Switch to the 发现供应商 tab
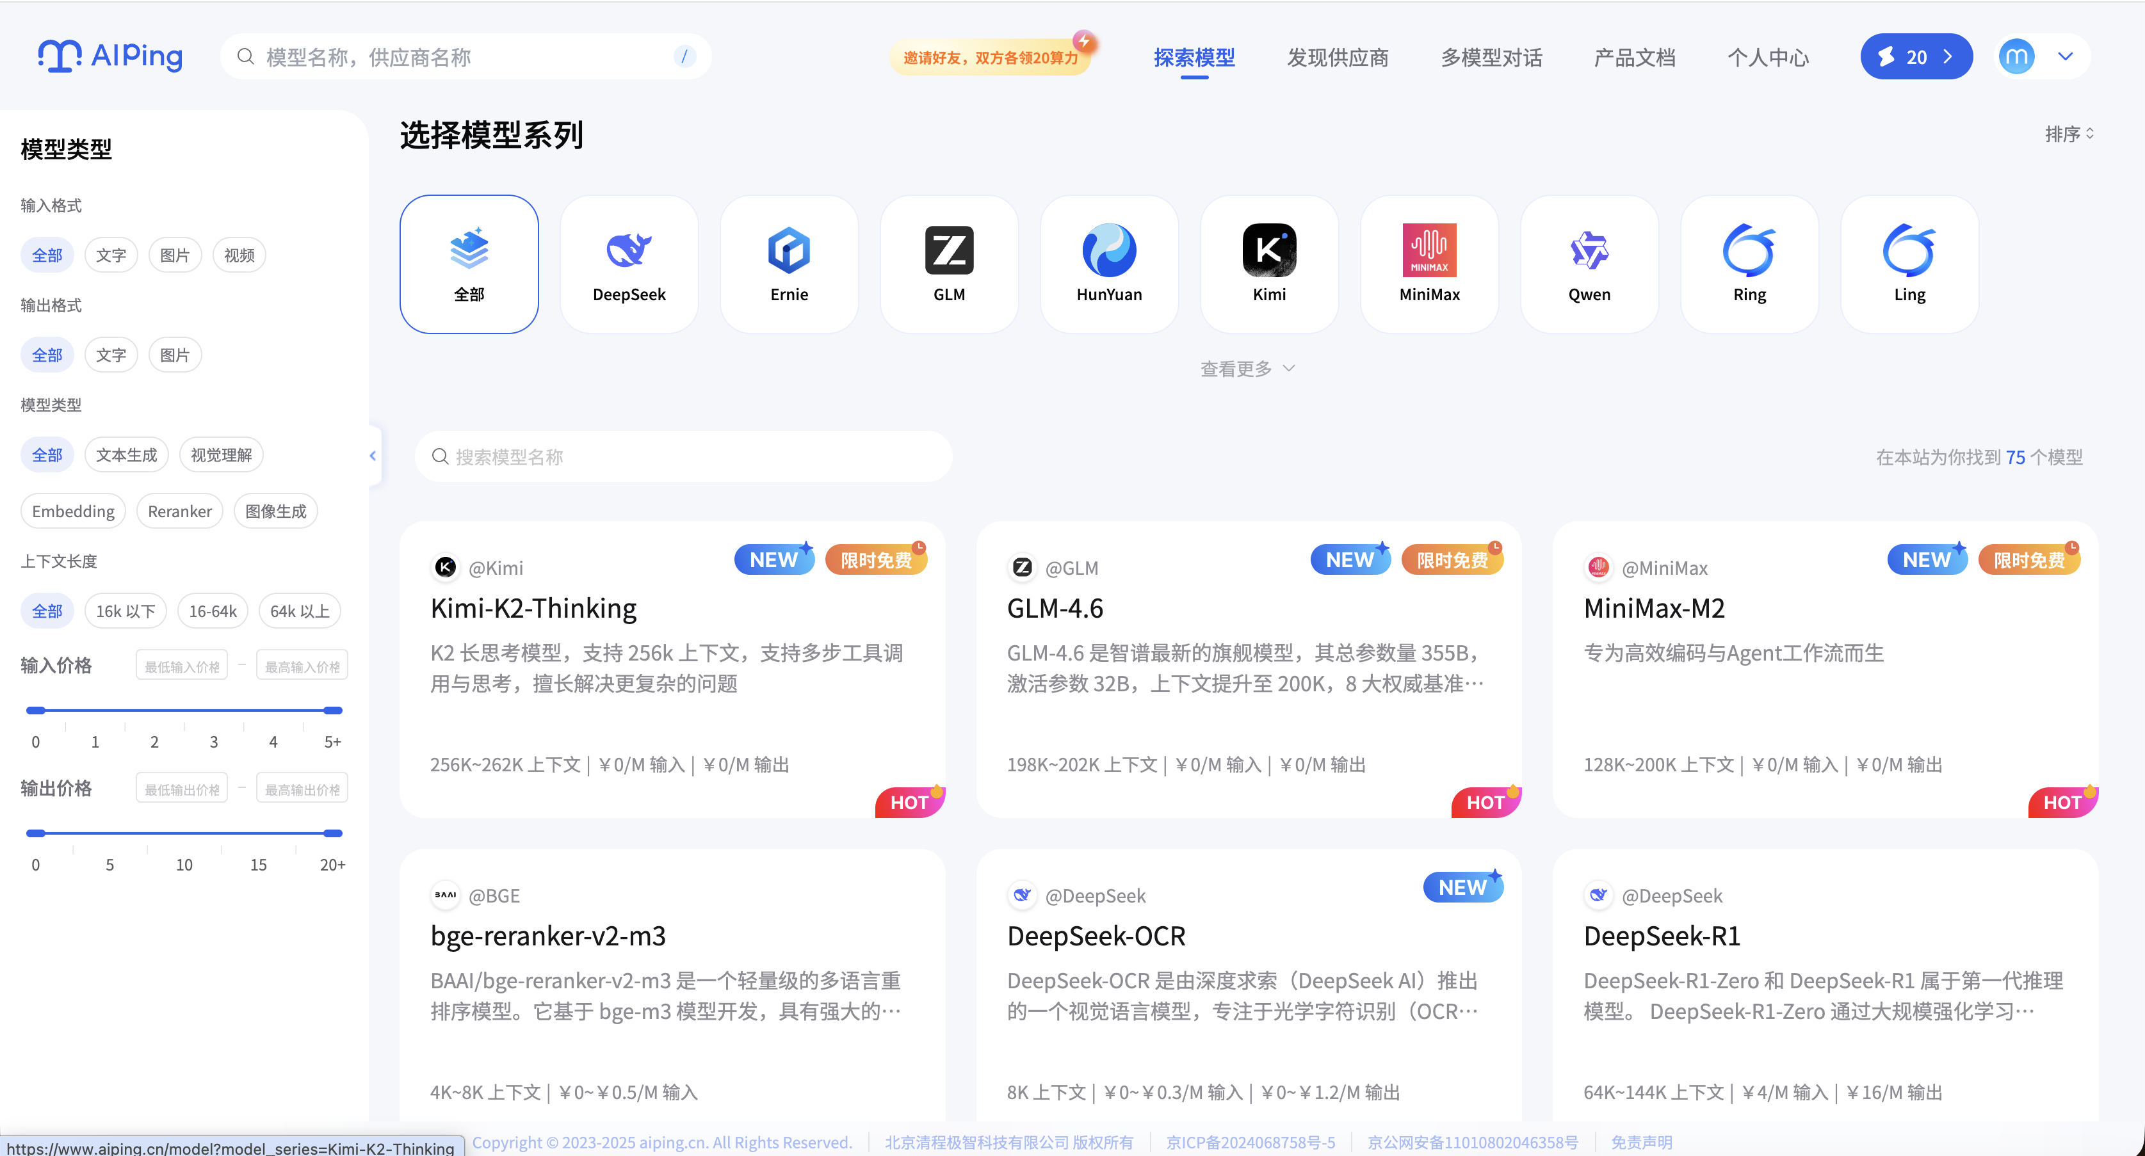The image size is (2145, 1156). (x=1338, y=58)
